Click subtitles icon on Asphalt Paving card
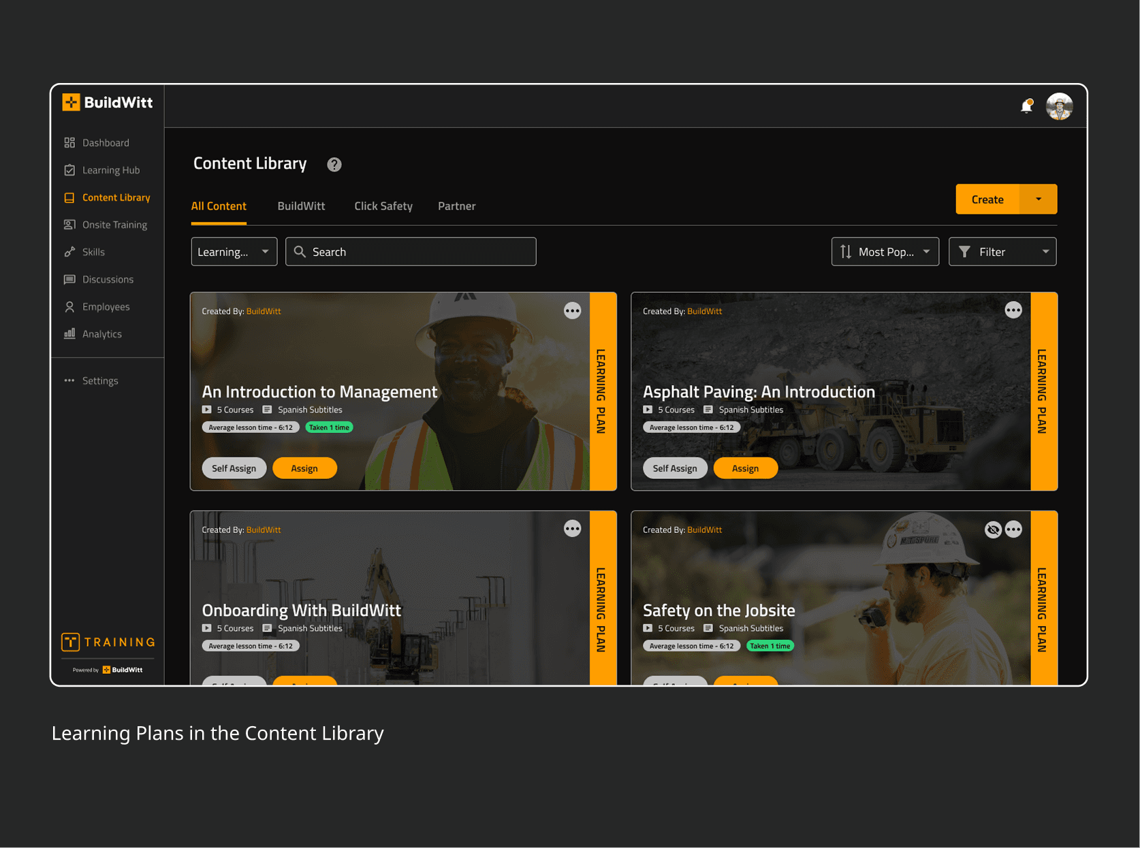Screen dimensions: 1140x848 tap(708, 410)
